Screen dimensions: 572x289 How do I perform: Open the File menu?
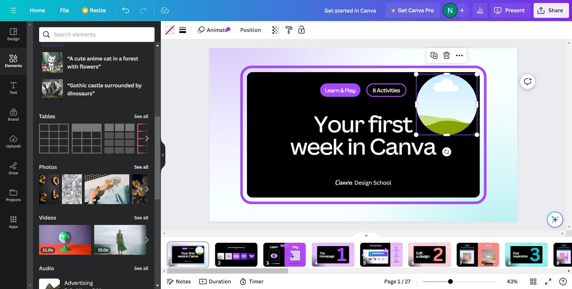click(64, 10)
